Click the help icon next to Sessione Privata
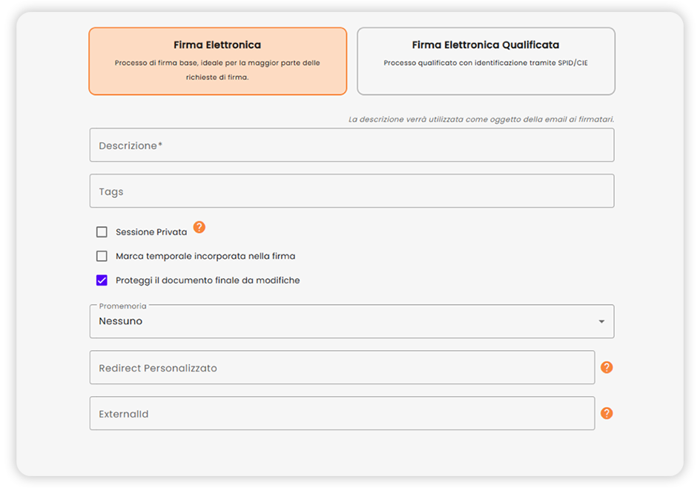Viewport: 700px width, 488px height. point(199,228)
